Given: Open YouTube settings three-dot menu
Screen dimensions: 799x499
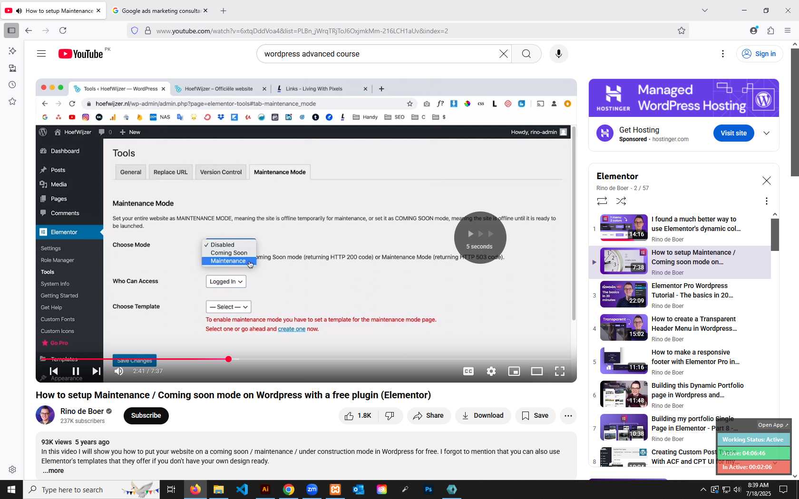Looking at the screenshot, I should click(723, 54).
